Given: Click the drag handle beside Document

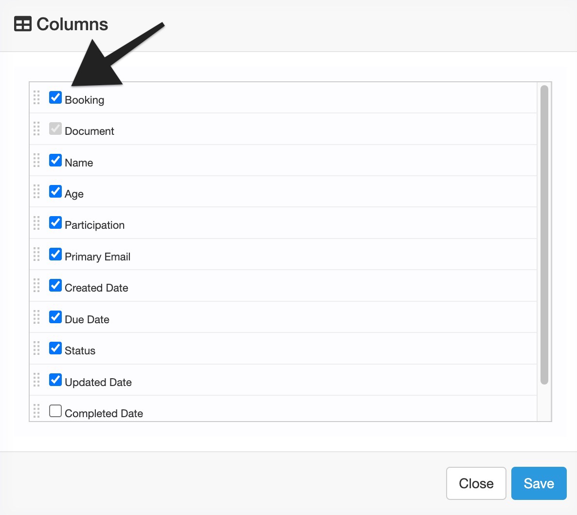Looking at the screenshot, I should click(36, 129).
